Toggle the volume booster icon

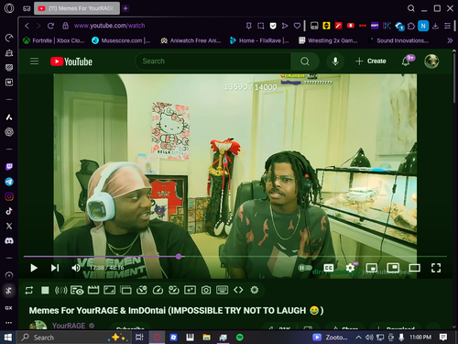point(60,290)
